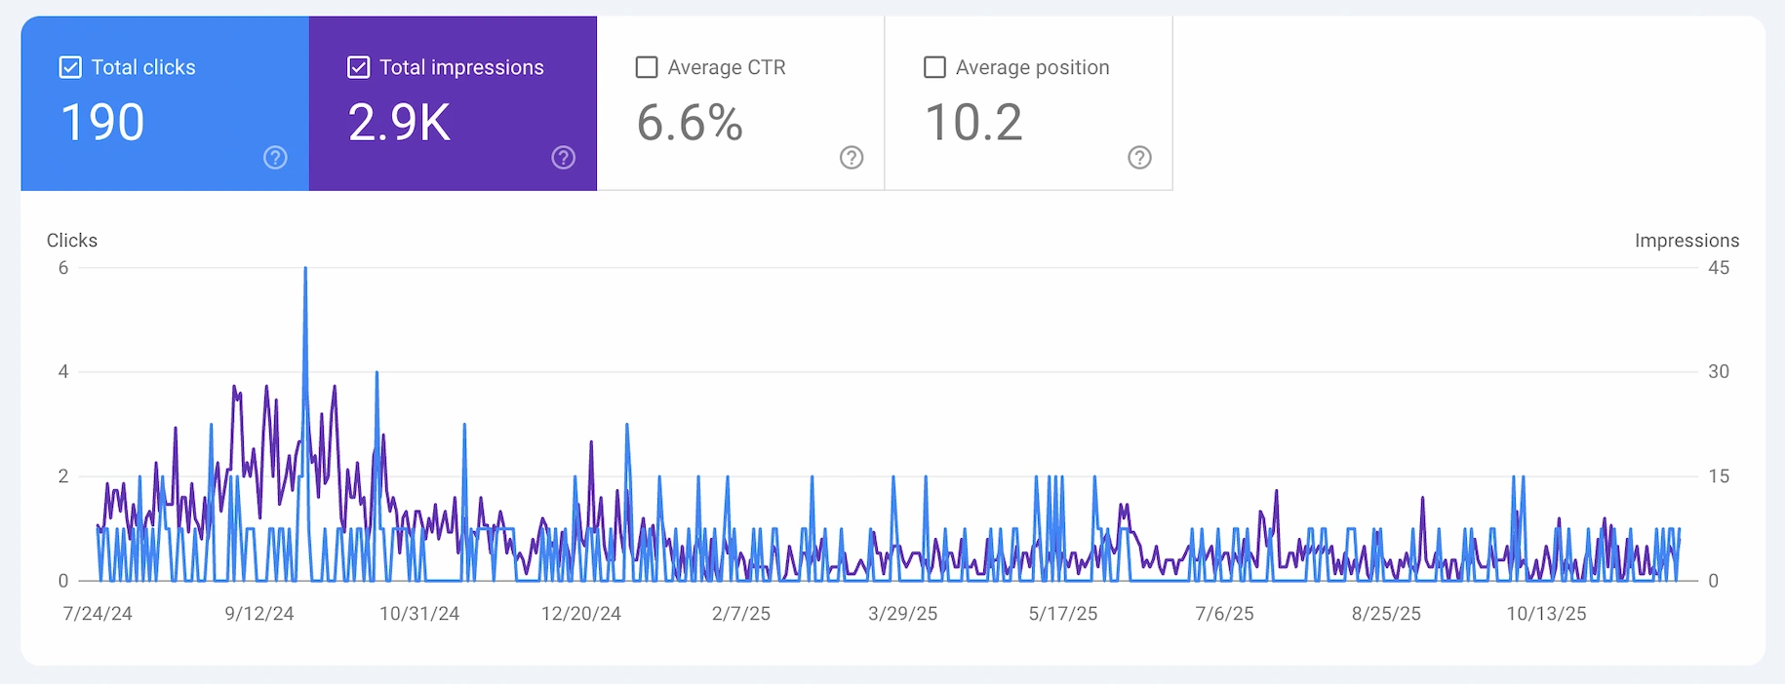Select the 10.2 average position value
The image size is (1785, 684).
pos(973,123)
